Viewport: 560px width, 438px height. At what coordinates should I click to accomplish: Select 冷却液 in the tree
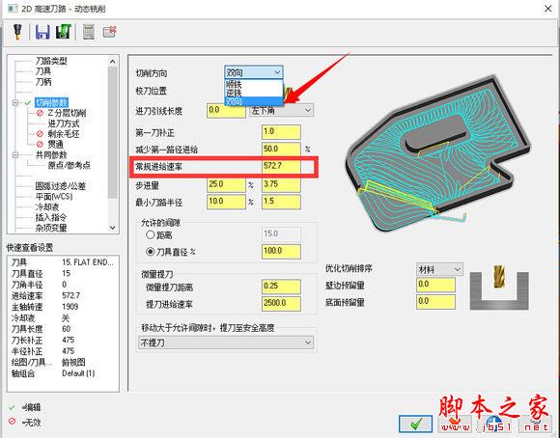(x=46, y=207)
